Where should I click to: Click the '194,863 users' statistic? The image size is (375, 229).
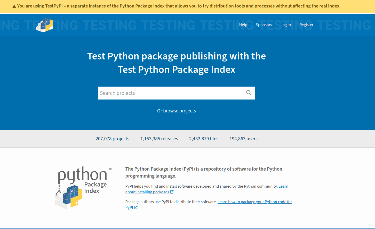tap(243, 139)
